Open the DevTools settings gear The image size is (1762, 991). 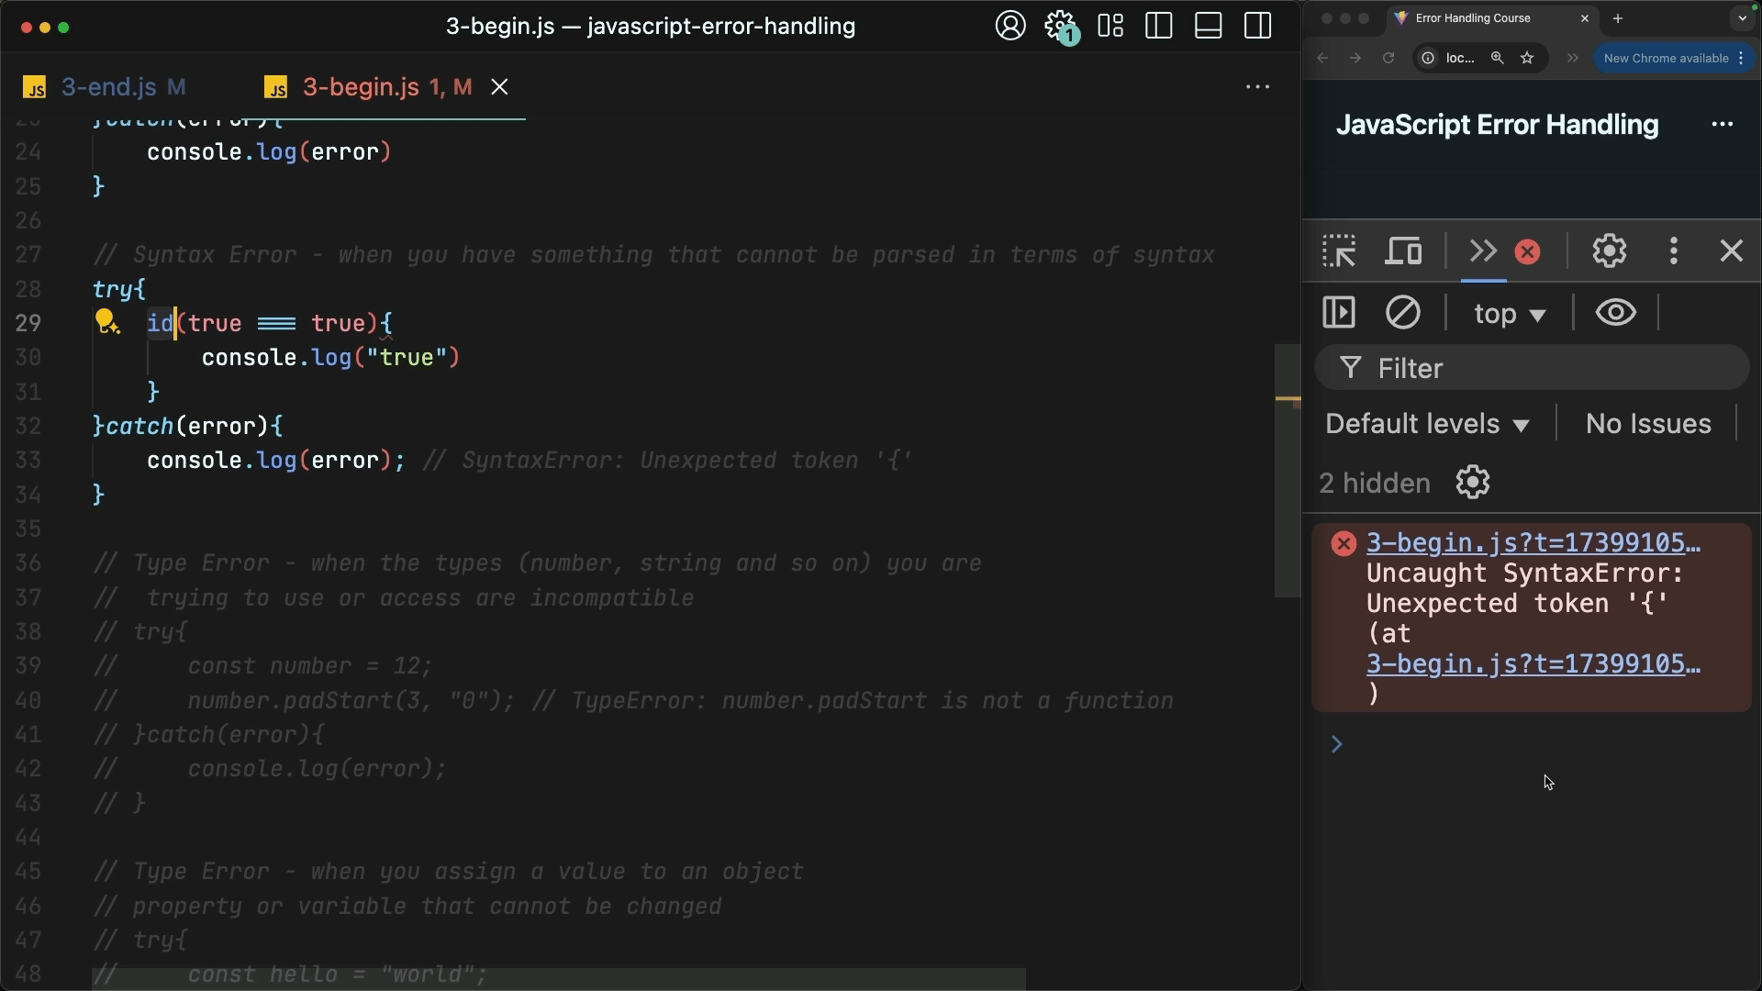pos(1609,251)
